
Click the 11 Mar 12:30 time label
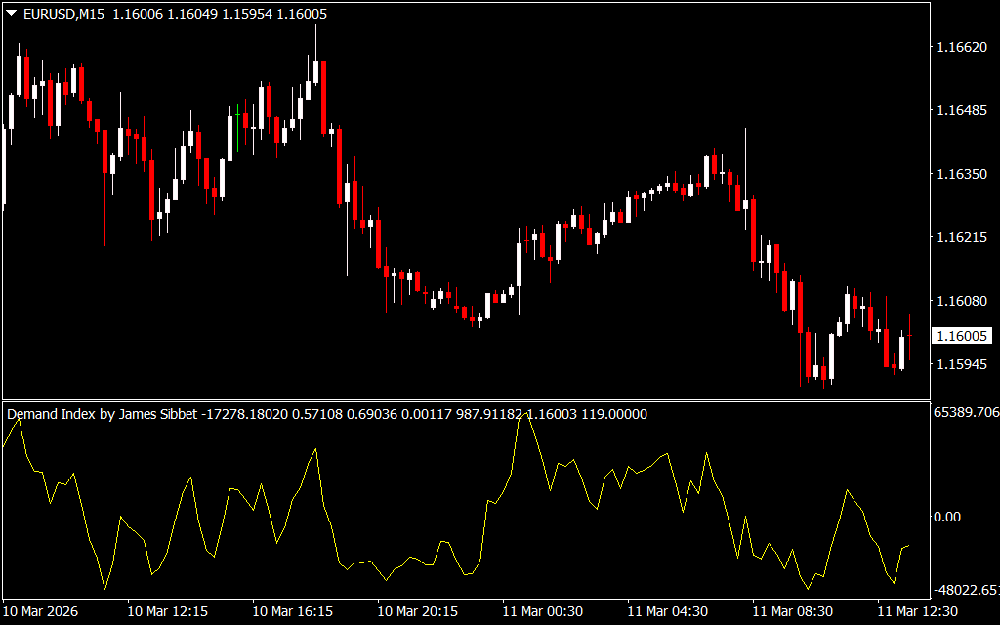pyautogui.click(x=917, y=611)
